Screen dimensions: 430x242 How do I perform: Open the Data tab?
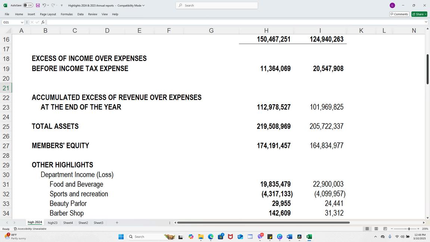pos(80,14)
